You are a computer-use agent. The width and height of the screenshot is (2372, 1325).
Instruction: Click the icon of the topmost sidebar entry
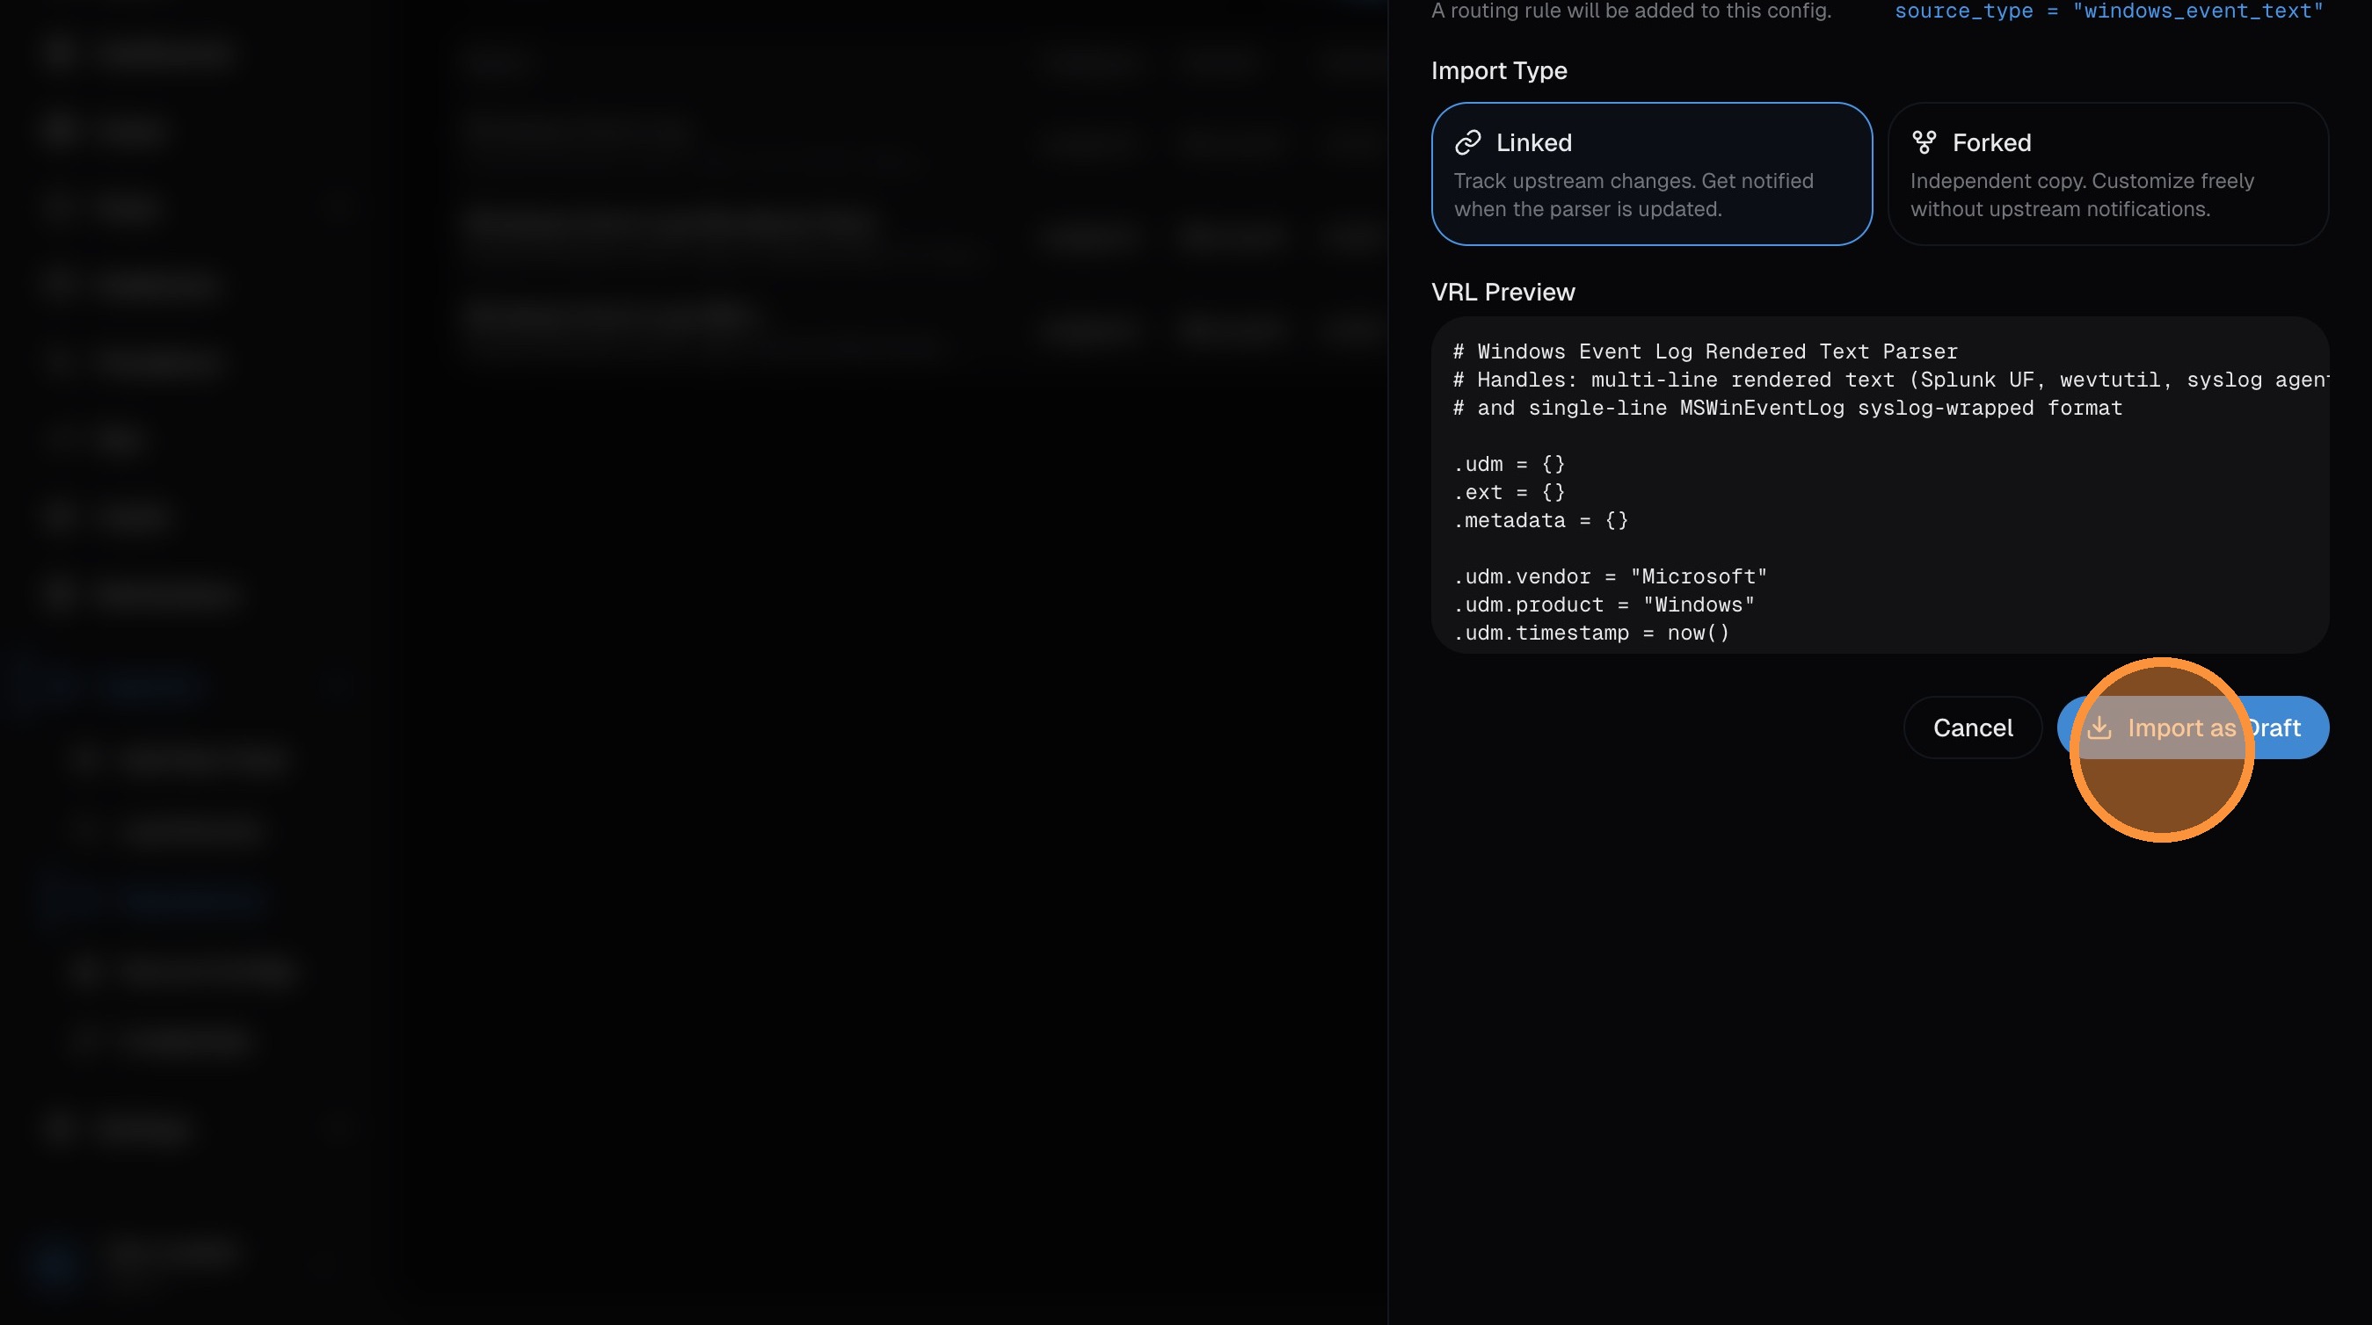[x=60, y=54]
